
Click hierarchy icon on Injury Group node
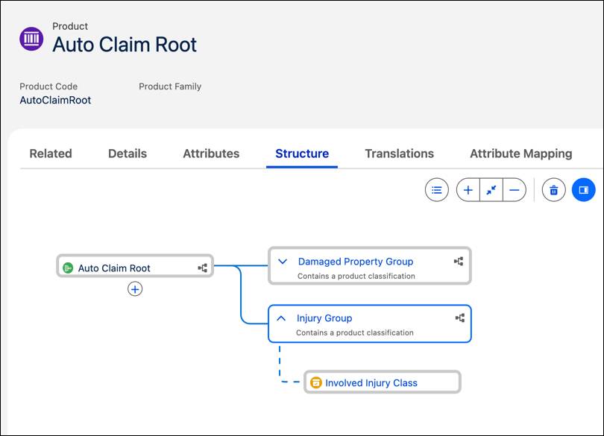(460, 317)
